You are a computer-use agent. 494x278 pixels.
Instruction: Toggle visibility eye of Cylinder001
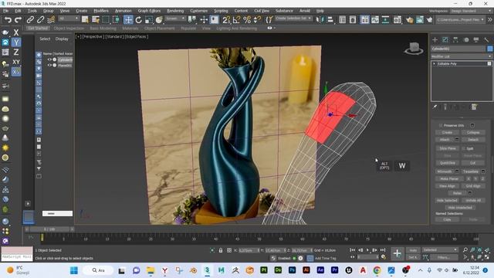[x=49, y=59]
